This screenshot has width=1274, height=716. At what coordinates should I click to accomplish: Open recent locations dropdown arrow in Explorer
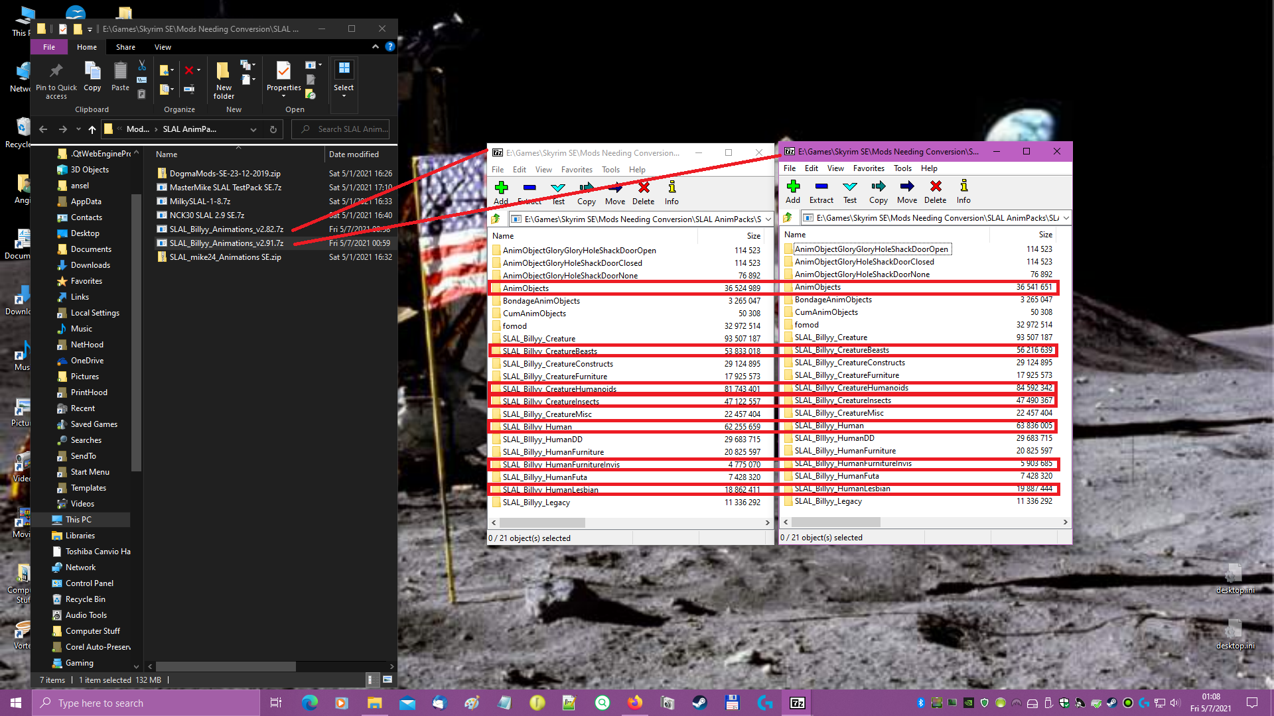coord(78,129)
